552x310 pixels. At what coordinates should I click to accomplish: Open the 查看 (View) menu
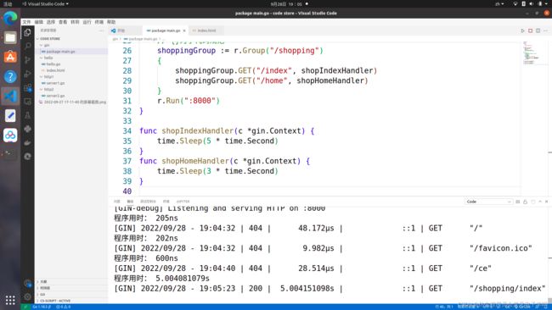click(63, 22)
